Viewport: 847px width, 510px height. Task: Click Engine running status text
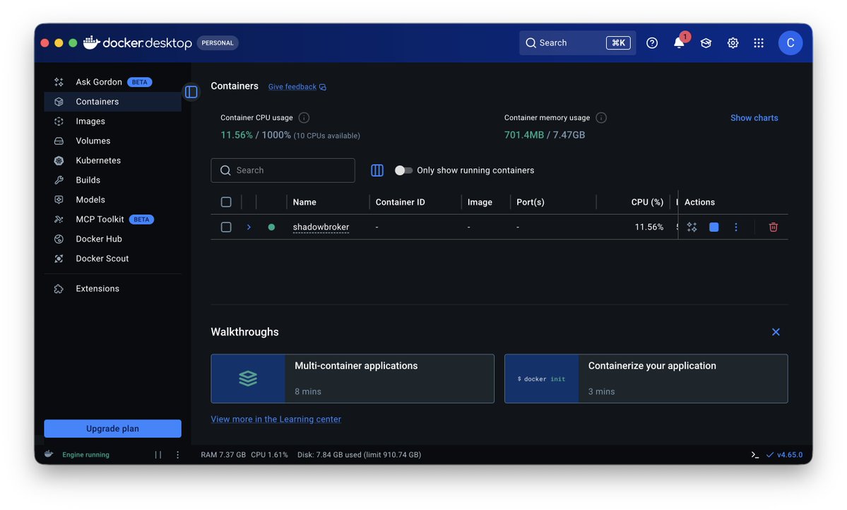(85, 455)
